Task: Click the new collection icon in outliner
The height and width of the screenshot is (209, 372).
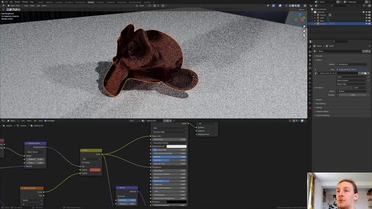Action: point(369,6)
